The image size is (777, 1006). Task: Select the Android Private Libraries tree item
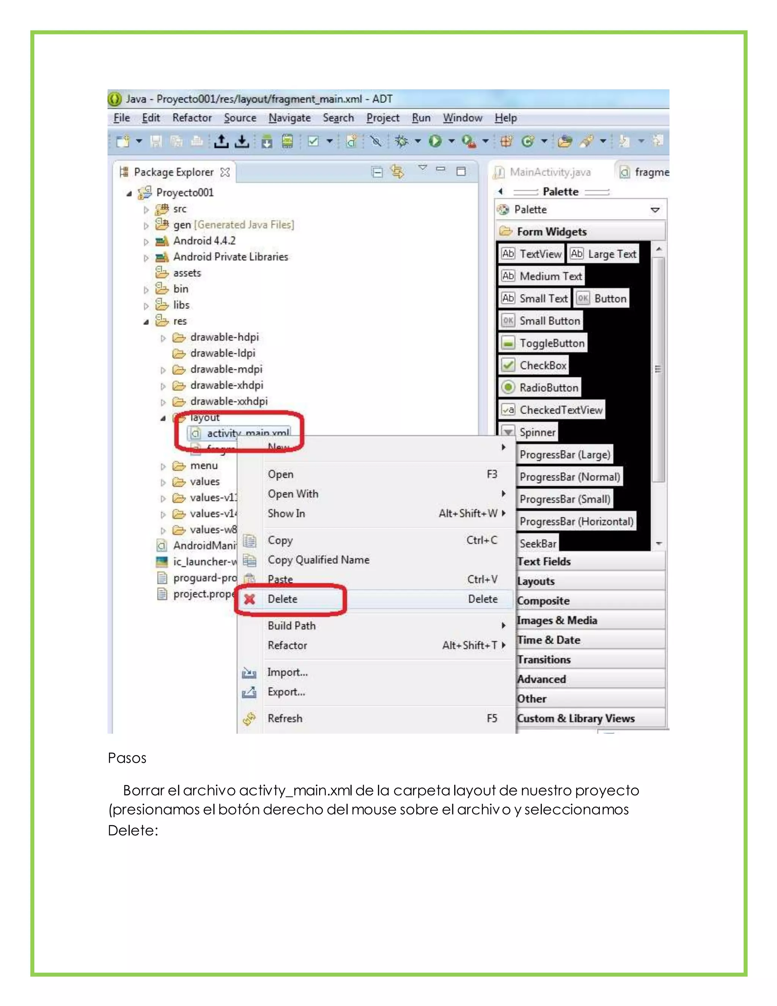coord(222,257)
